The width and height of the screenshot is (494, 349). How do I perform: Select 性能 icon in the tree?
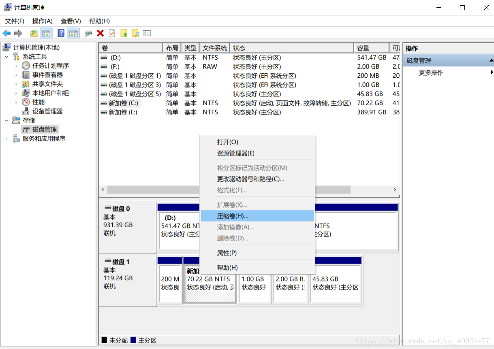click(x=26, y=102)
